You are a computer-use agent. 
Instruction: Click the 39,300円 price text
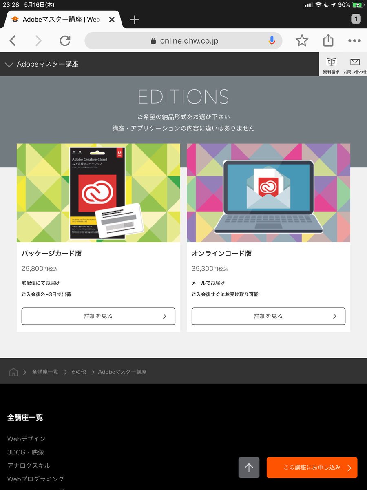coord(210,269)
